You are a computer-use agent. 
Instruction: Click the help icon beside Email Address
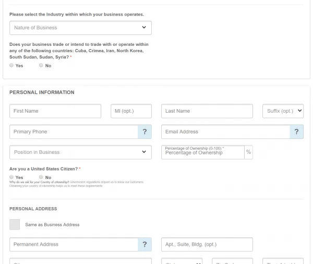coord(296,132)
